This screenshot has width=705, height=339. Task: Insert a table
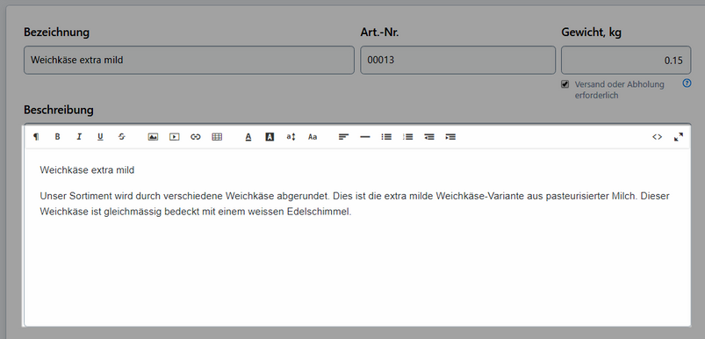tap(217, 137)
